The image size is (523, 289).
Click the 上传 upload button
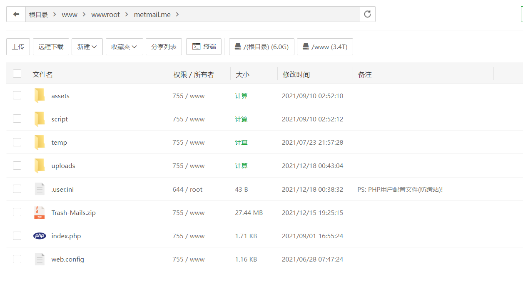[x=18, y=47]
